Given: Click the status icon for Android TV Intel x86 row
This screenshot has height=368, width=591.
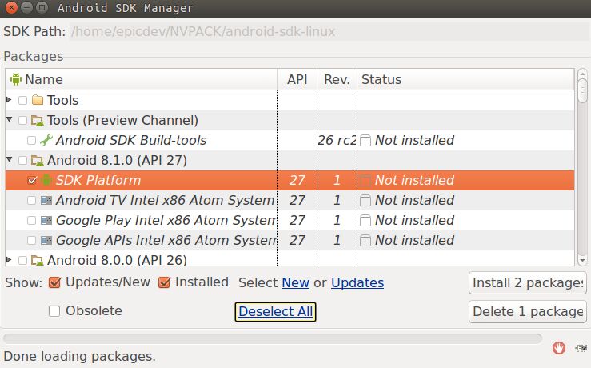Looking at the screenshot, I should 365,201.
